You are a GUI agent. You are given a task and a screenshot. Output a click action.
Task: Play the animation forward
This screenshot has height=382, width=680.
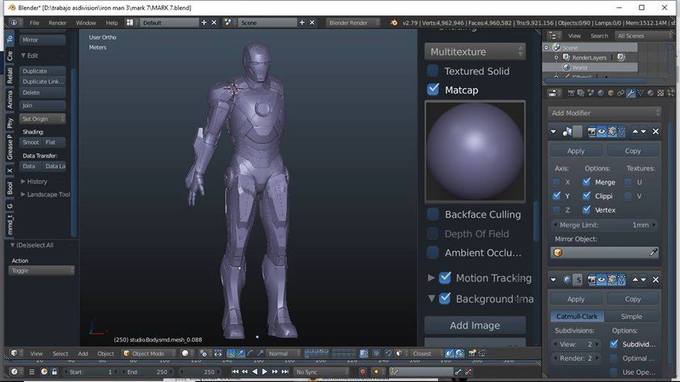(264, 371)
